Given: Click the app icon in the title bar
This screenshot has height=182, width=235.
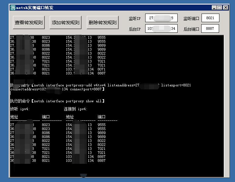Looking at the screenshot, I should (13, 8).
